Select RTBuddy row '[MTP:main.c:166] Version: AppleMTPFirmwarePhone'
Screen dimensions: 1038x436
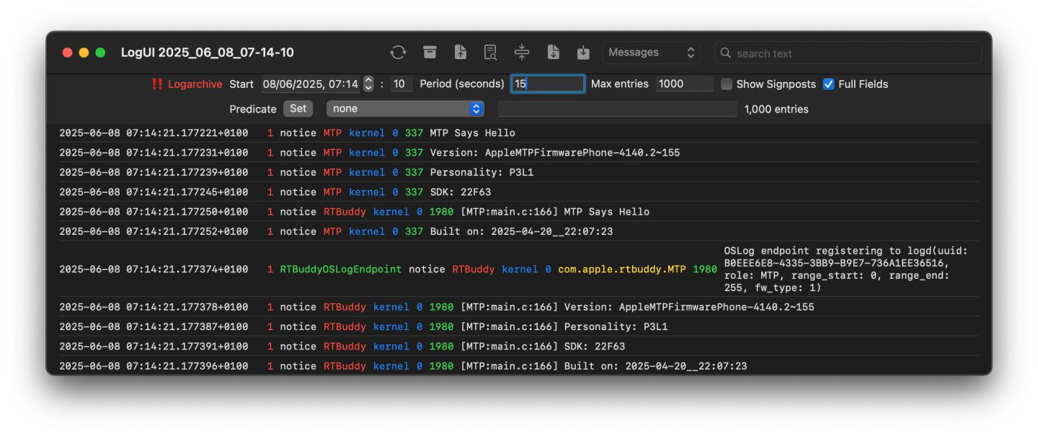pos(518,307)
